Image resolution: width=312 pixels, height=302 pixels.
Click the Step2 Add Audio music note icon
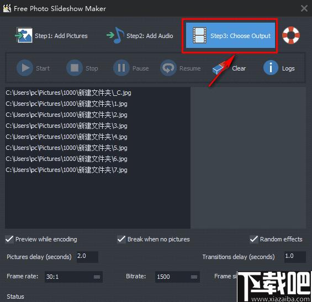click(x=115, y=35)
